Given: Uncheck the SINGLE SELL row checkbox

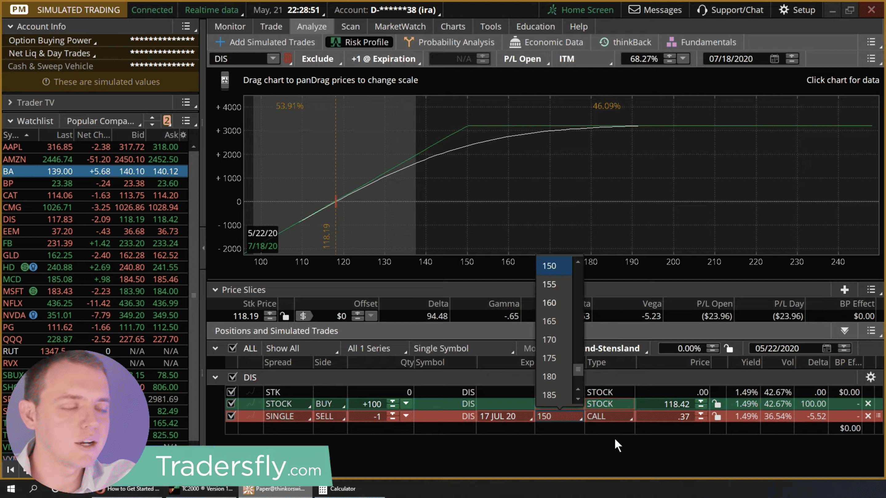Looking at the screenshot, I should (231, 416).
